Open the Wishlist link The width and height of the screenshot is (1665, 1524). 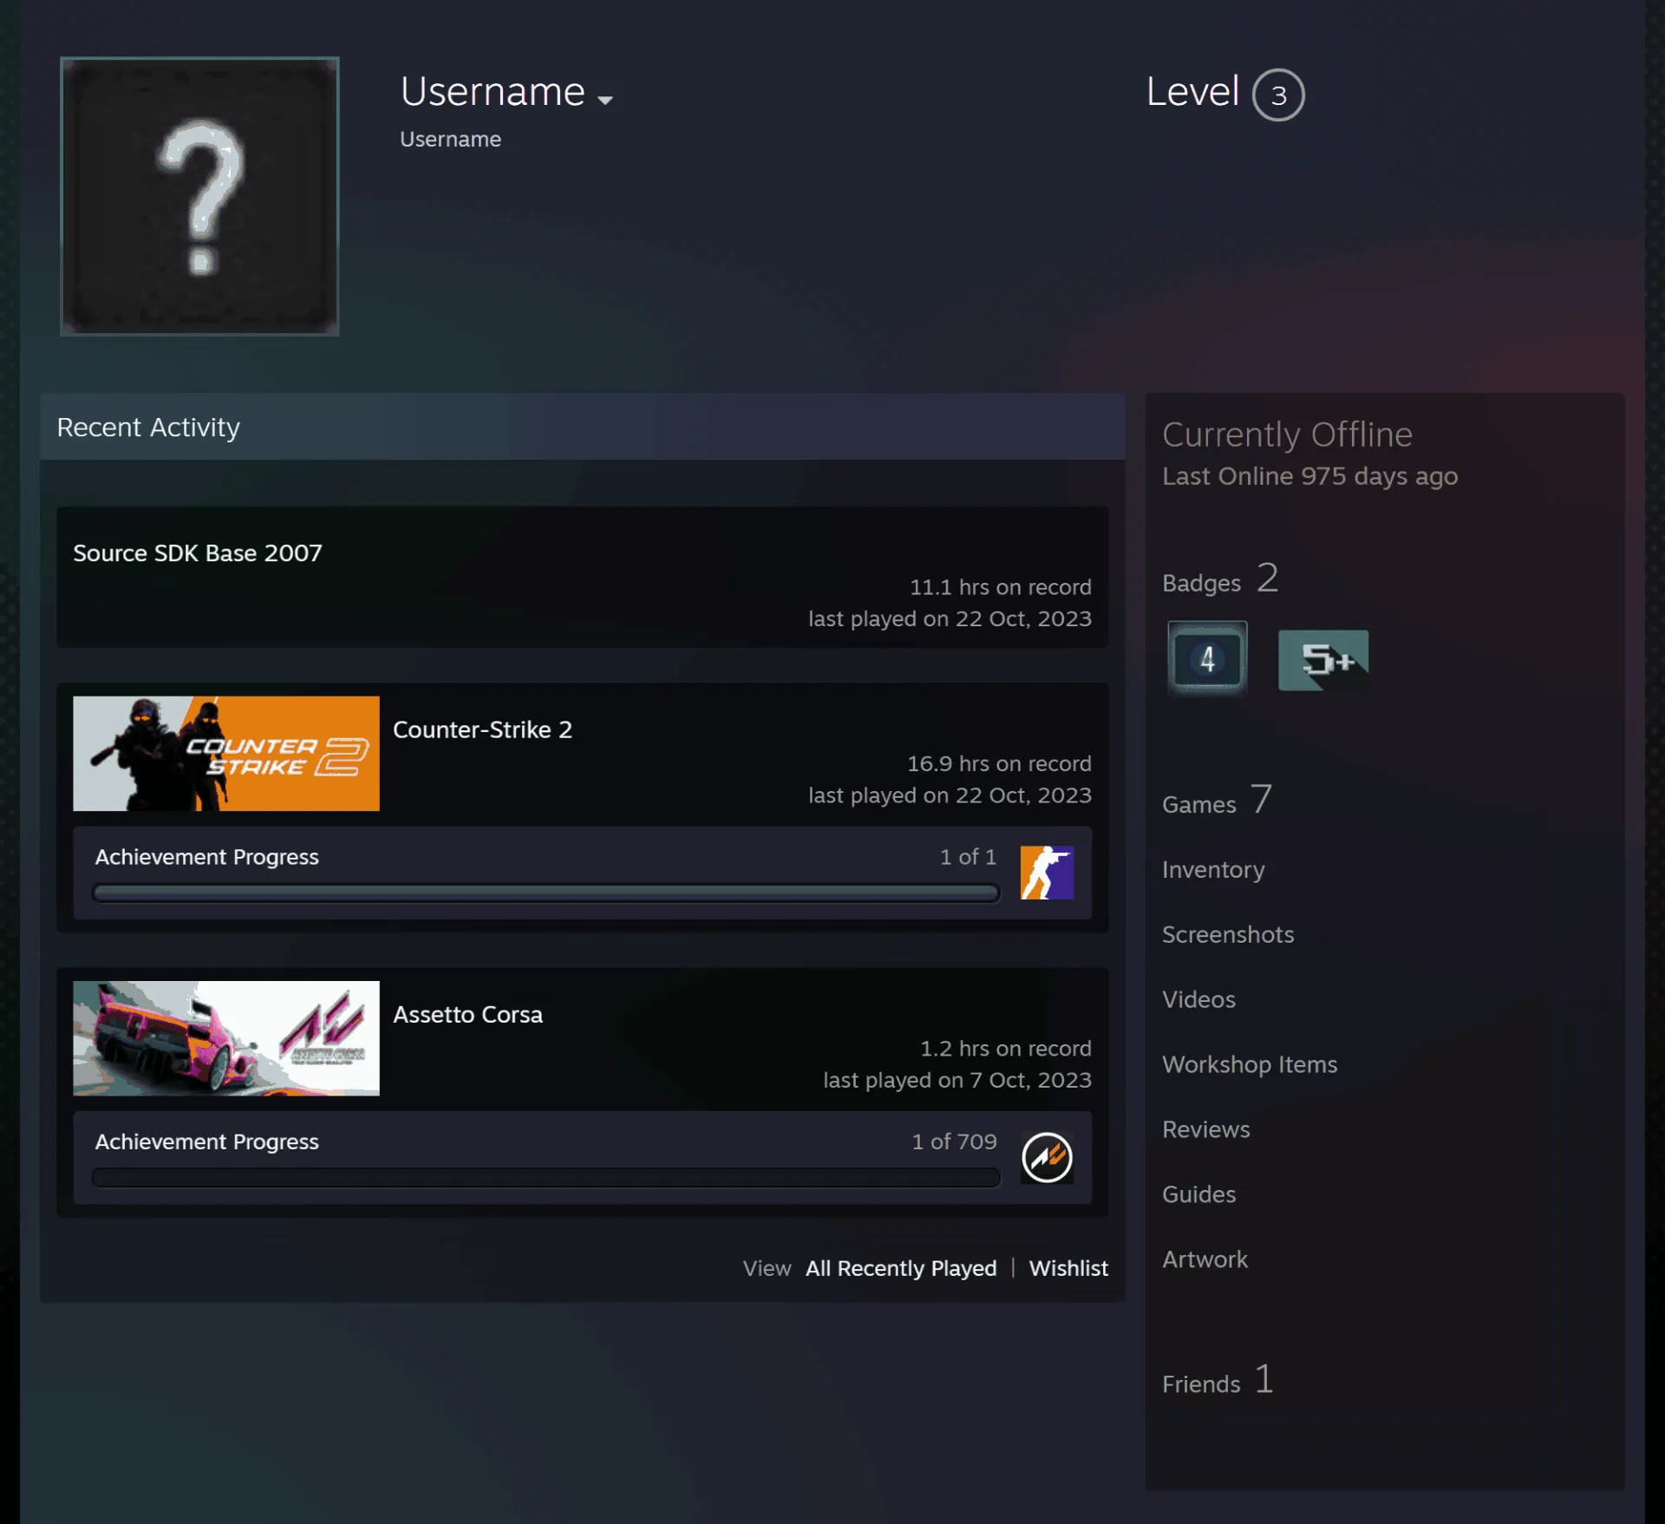(1068, 1268)
